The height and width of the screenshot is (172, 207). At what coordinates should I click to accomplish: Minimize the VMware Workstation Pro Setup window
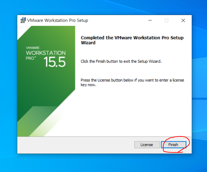tap(150, 20)
